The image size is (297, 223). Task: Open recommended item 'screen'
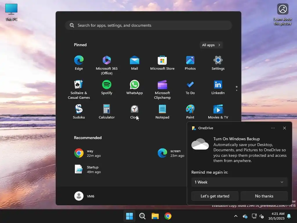click(171, 153)
